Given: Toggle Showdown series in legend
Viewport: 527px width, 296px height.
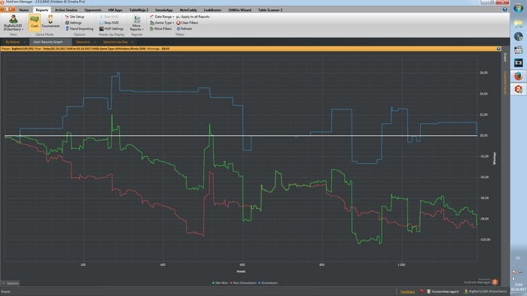Looking at the screenshot, I should (x=268, y=283).
